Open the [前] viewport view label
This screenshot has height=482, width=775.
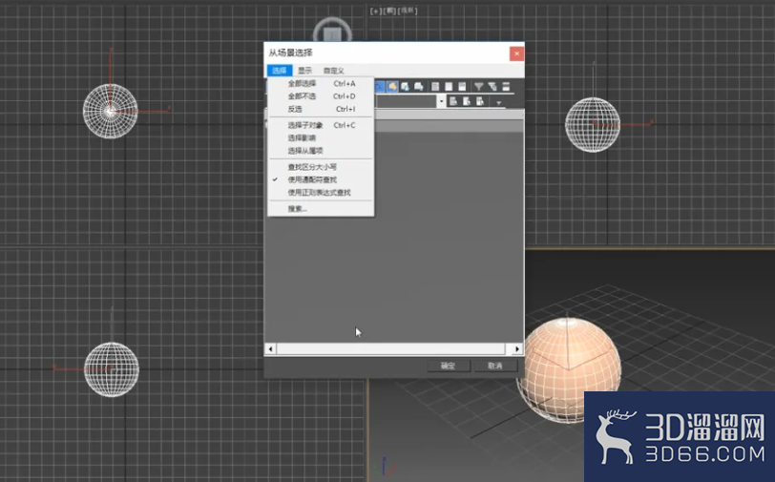(389, 10)
